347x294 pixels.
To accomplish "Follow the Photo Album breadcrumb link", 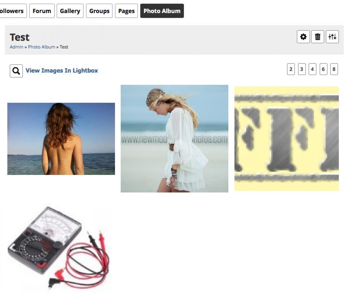I will [41, 47].
